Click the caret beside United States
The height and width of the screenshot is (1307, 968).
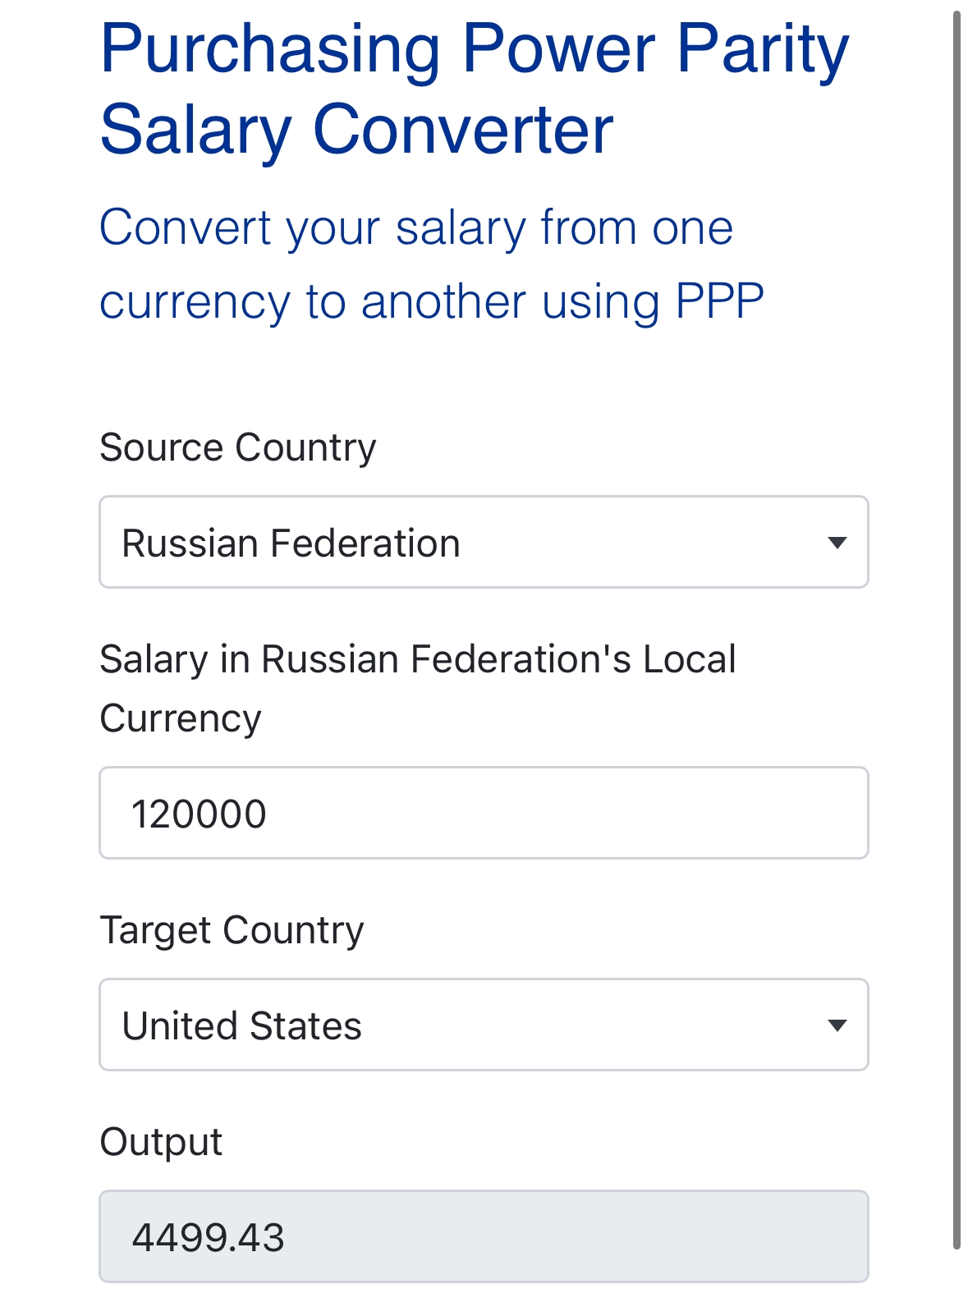(x=837, y=1025)
